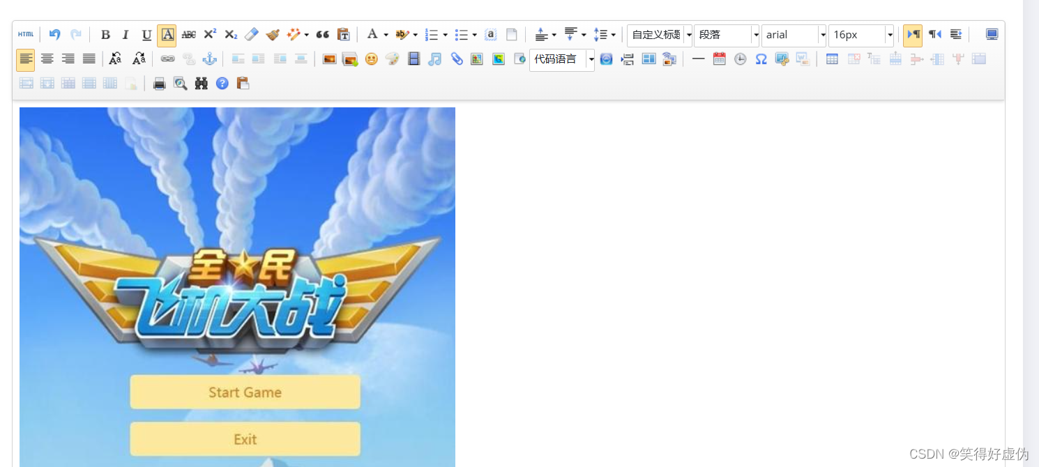1039x467 pixels.
Task: Open the 自定义标题 custom heading dropdown
Action: coord(660,35)
